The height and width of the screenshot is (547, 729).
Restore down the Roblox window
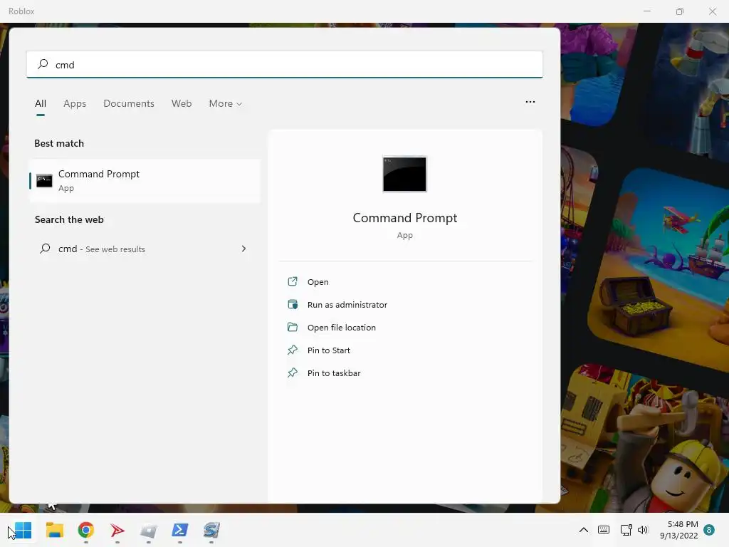[680, 11]
